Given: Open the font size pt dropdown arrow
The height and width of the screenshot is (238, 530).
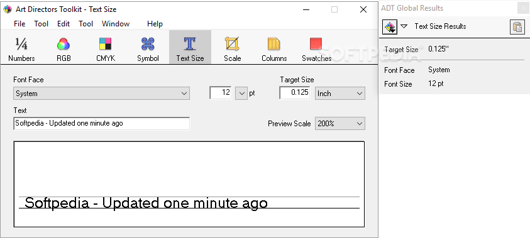Looking at the screenshot, I should coord(241,94).
